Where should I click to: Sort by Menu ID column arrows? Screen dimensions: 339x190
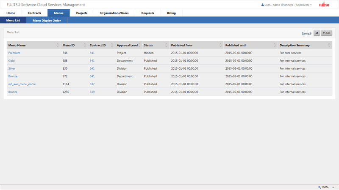click(85, 45)
